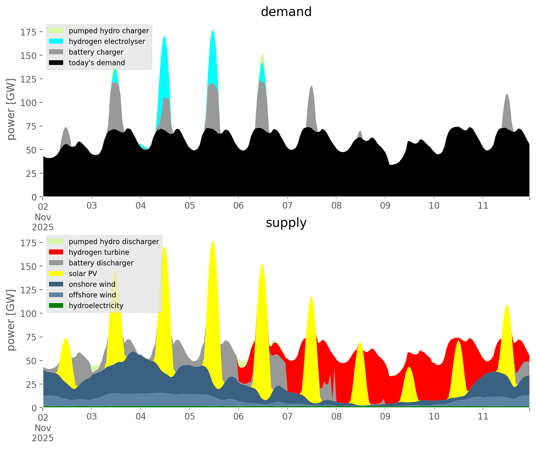Click the yellow solar PV legend swatch
536x449 pixels.
tap(56, 274)
